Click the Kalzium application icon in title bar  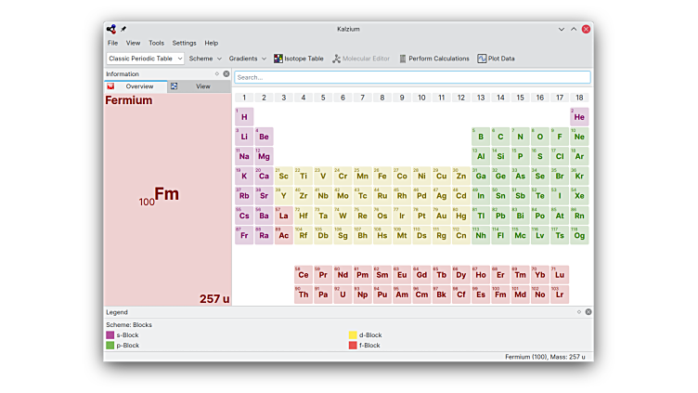[111, 29]
